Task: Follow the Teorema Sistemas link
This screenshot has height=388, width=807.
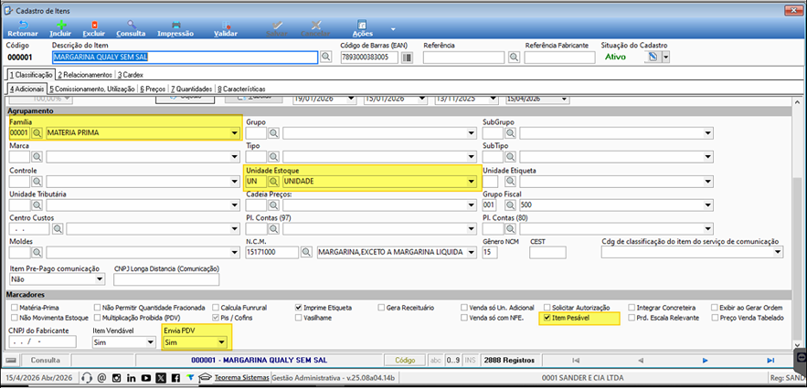Action: click(242, 378)
